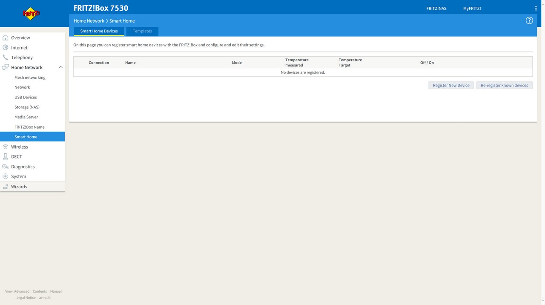Click the Mode column header
Image resolution: width=545 pixels, height=305 pixels.
click(x=237, y=63)
